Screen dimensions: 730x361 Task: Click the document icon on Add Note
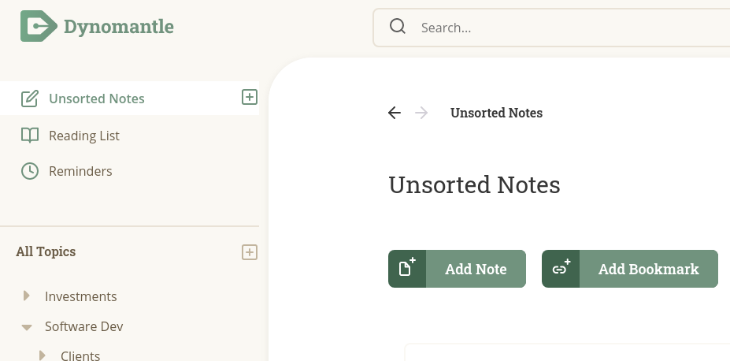tap(407, 269)
